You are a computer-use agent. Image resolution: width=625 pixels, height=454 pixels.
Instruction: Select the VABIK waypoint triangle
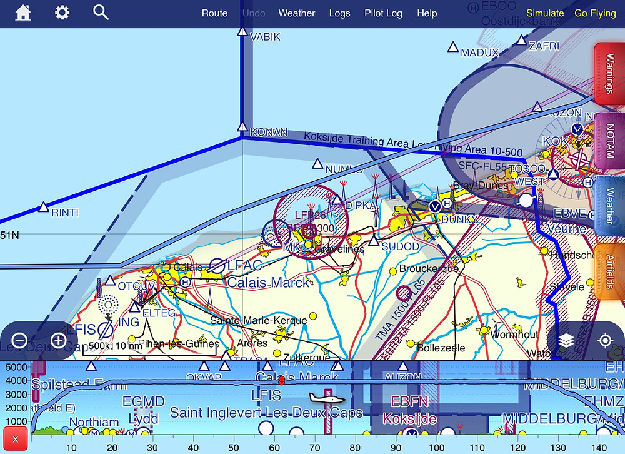pos(242,32)
